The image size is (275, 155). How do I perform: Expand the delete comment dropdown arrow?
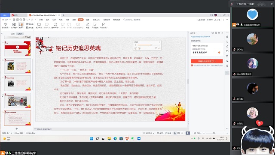58,27
